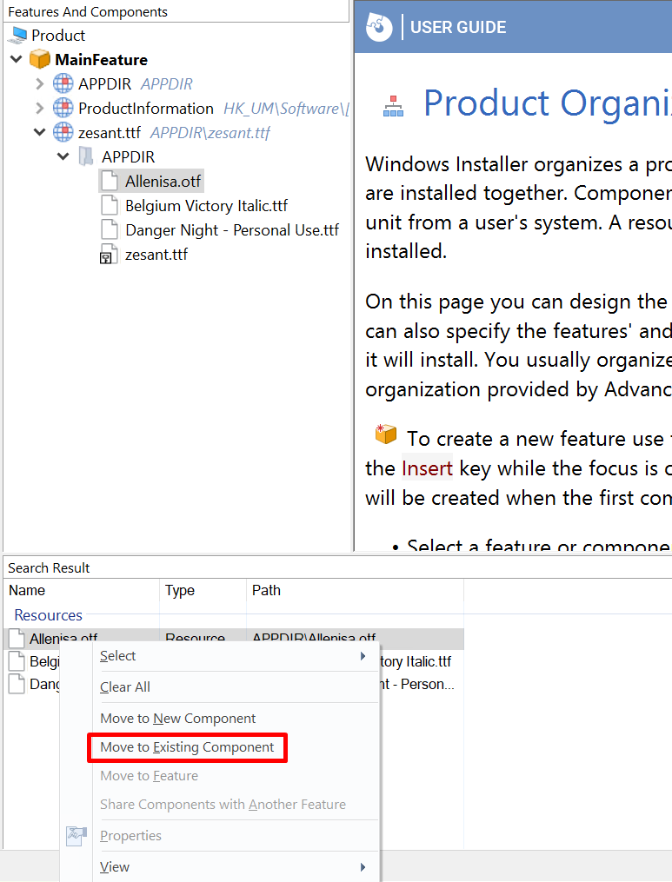Choose Move to Existing Component
Image resolution: width=672 pixels, height=882 pixels.
click(x=187, y=747)
